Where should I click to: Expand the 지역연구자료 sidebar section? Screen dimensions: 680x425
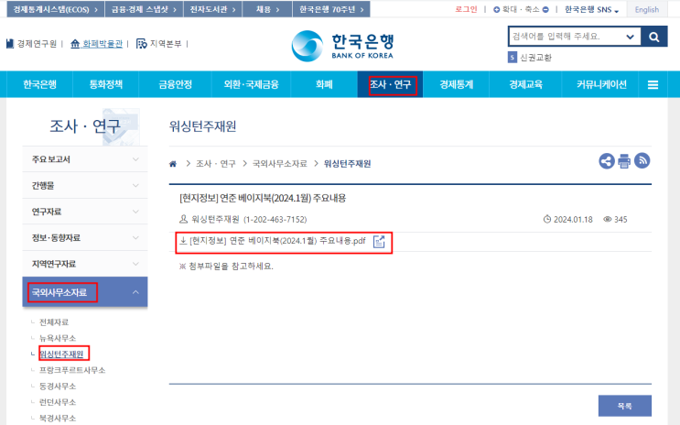click(x=85, y=264)
